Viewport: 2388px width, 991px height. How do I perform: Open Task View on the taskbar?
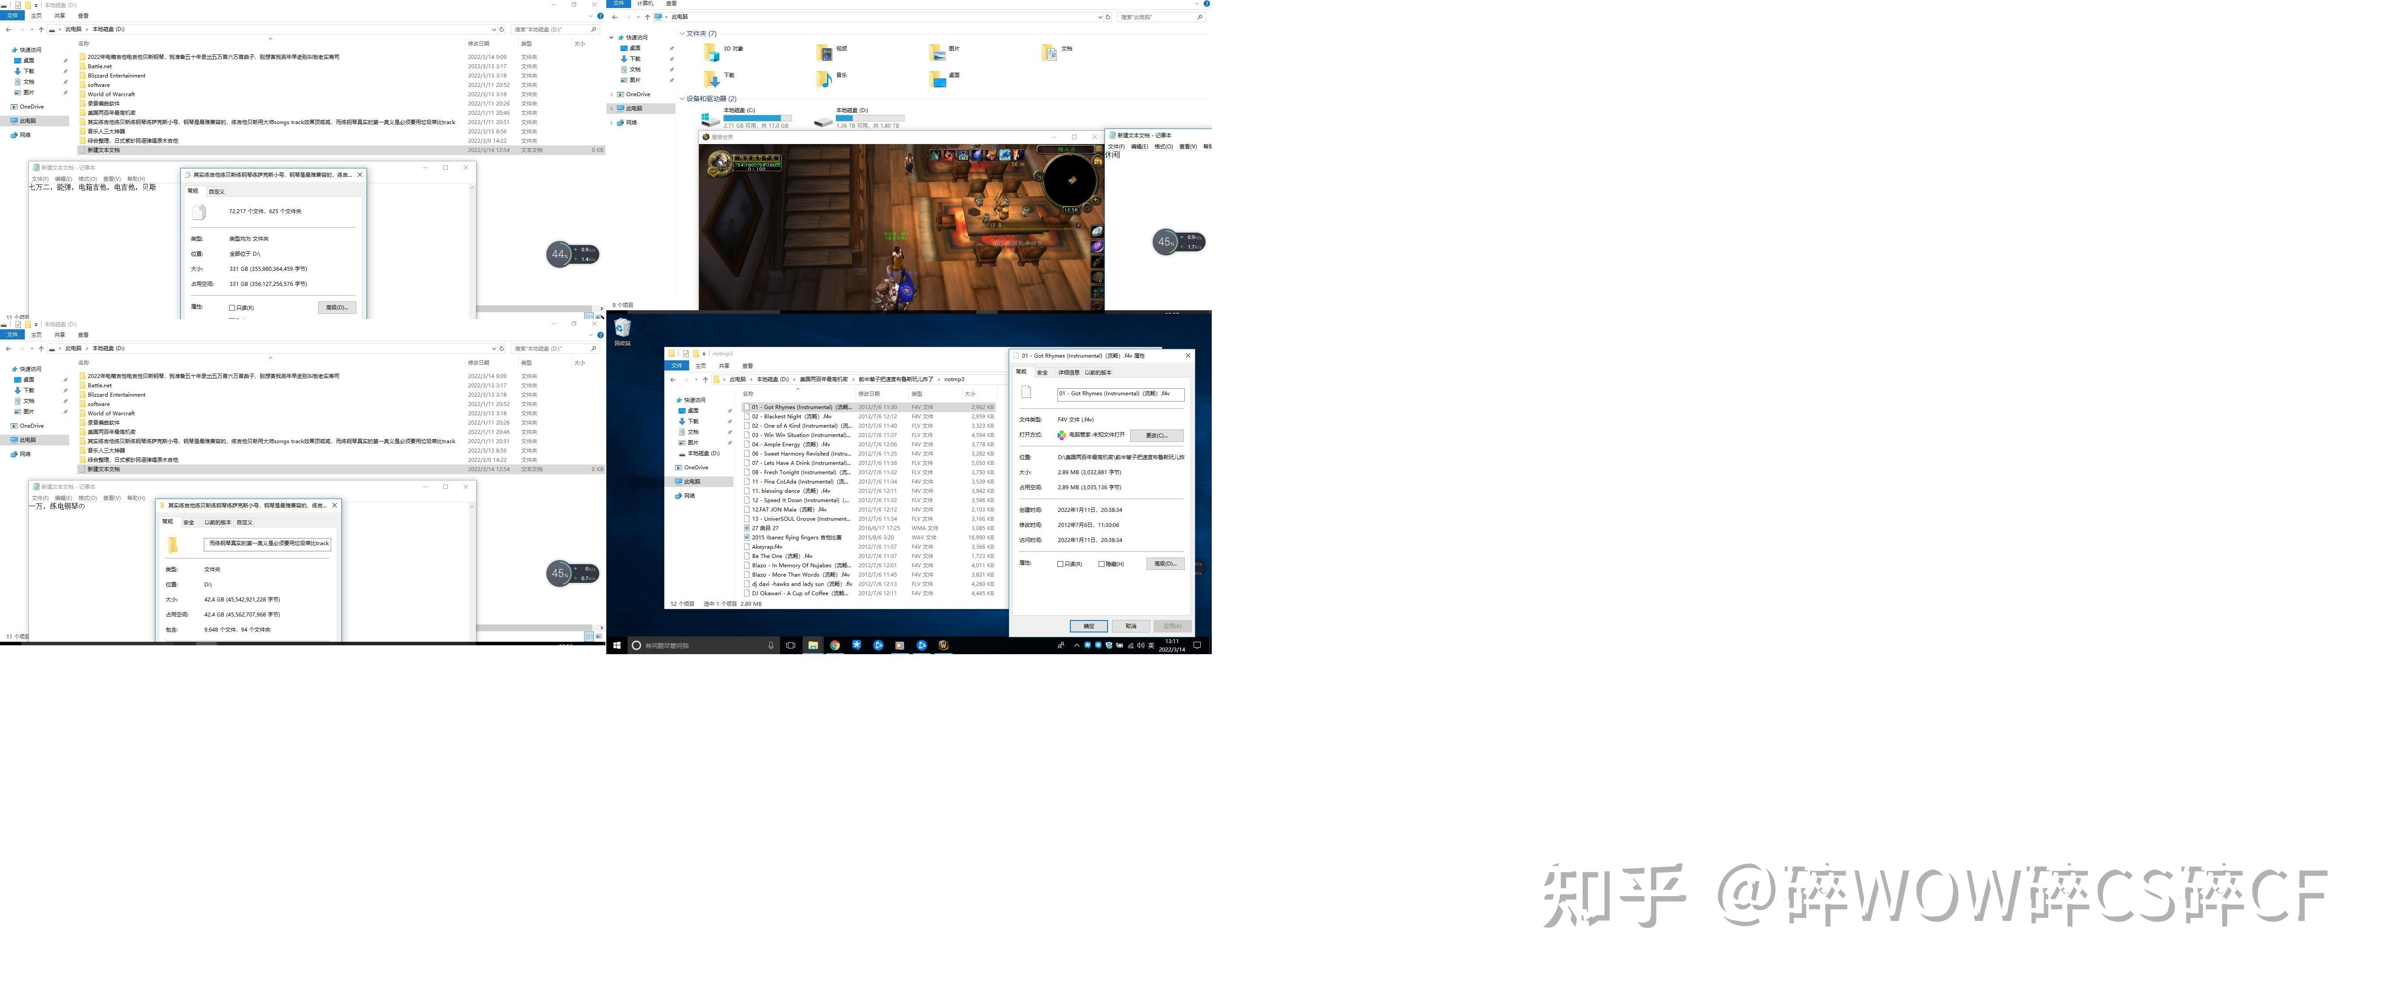click(791, 645)
